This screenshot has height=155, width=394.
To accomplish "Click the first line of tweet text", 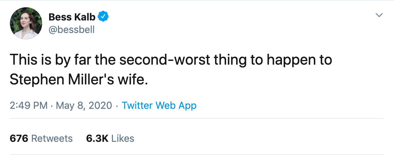I will click(171, 60).
